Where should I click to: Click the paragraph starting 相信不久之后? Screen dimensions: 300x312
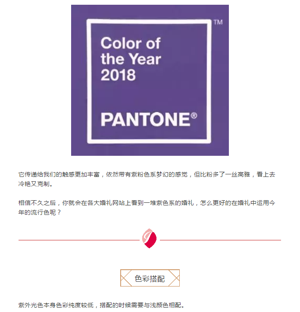pyautogui.click(x=147, y=208)
